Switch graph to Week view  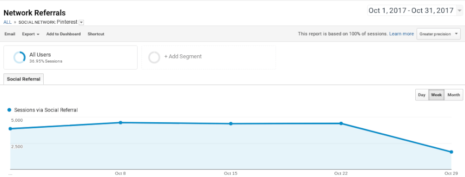[x=436, y=95]
